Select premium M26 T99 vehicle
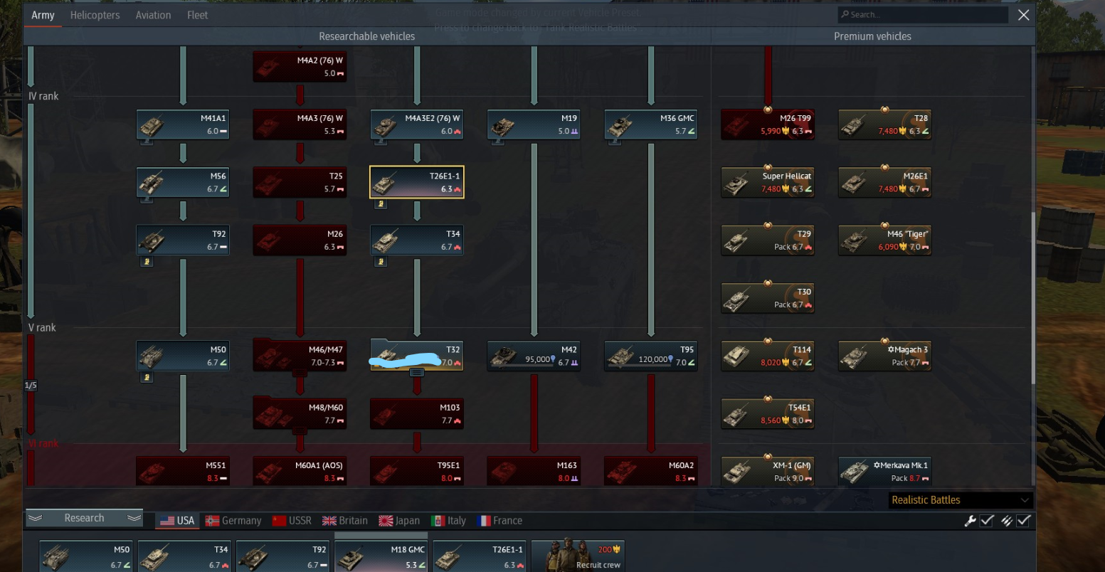 tap(768, 125)
